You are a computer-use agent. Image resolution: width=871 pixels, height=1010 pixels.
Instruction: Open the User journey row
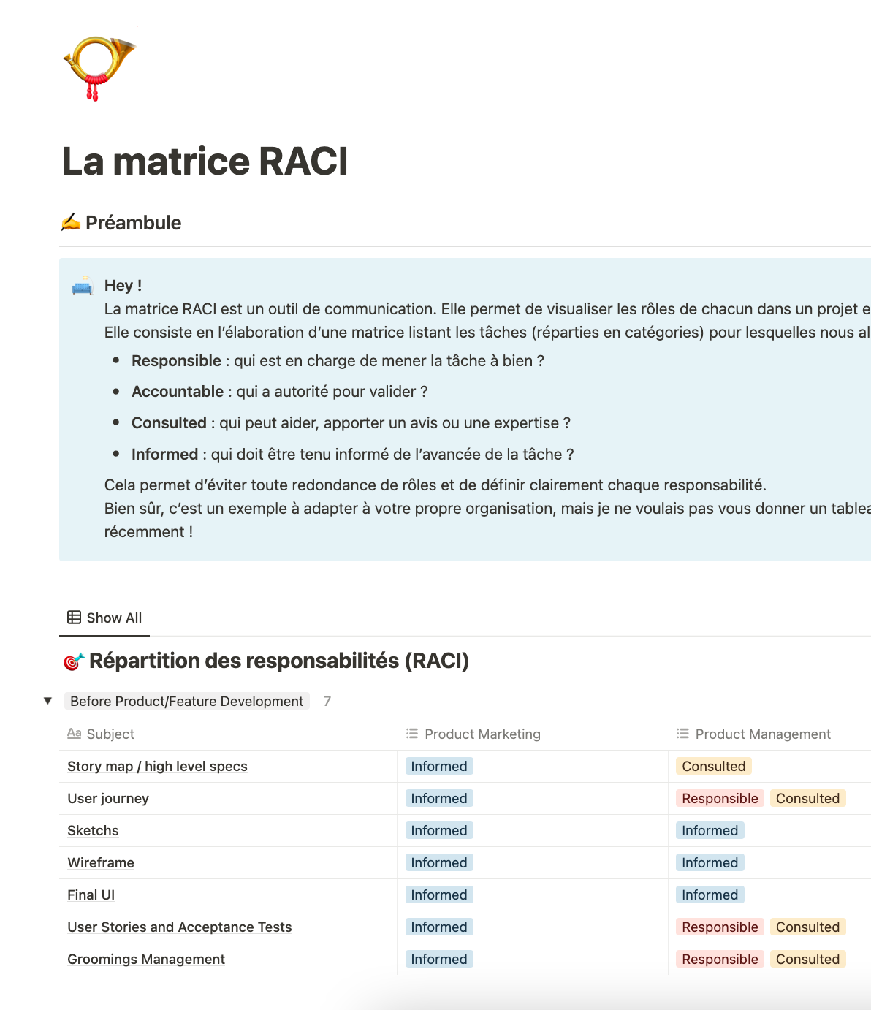[x=108, y=798]
